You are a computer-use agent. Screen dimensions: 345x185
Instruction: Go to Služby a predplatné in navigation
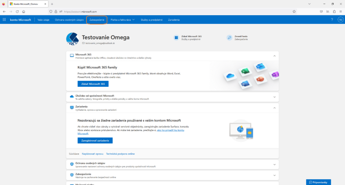(x=151, y=20)
